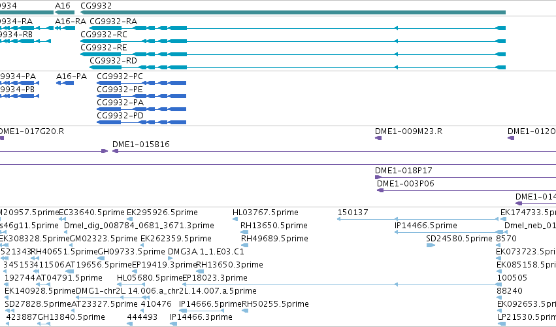Select transcript CG9932-RE
Viewport: 556px width, 327px height.
pyautogui.click(x=293, y=54)
